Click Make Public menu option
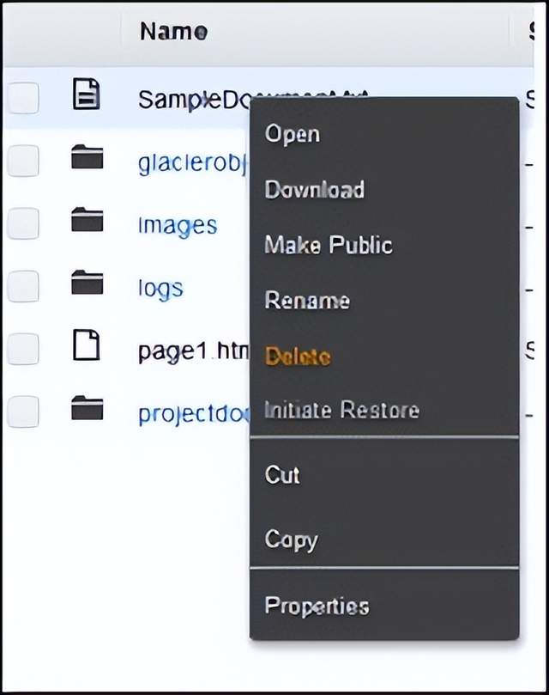The height and width of the screenshot is (695, 549). pos(329,246)
